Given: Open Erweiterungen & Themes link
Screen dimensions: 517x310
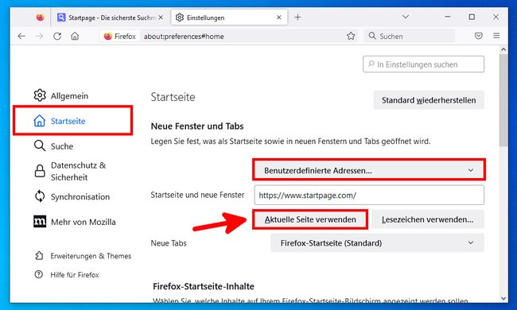Looking at the screenshot, I should pos(83,256).
